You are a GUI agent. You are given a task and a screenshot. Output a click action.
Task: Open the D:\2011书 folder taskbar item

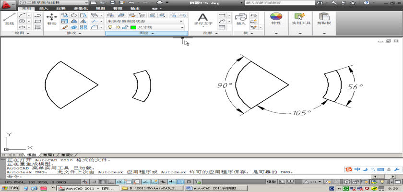tap(152, 188)
